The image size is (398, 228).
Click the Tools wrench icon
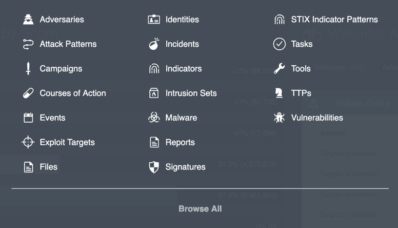279,69
